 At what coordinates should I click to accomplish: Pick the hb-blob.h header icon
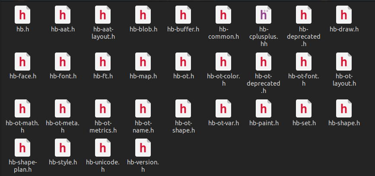(143, 15)
